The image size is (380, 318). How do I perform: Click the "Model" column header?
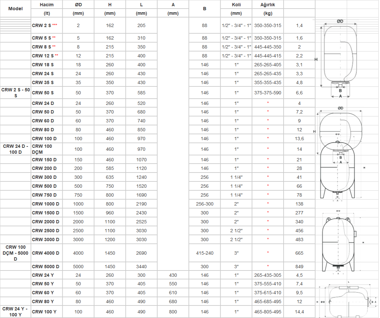(x=16, y=9)
